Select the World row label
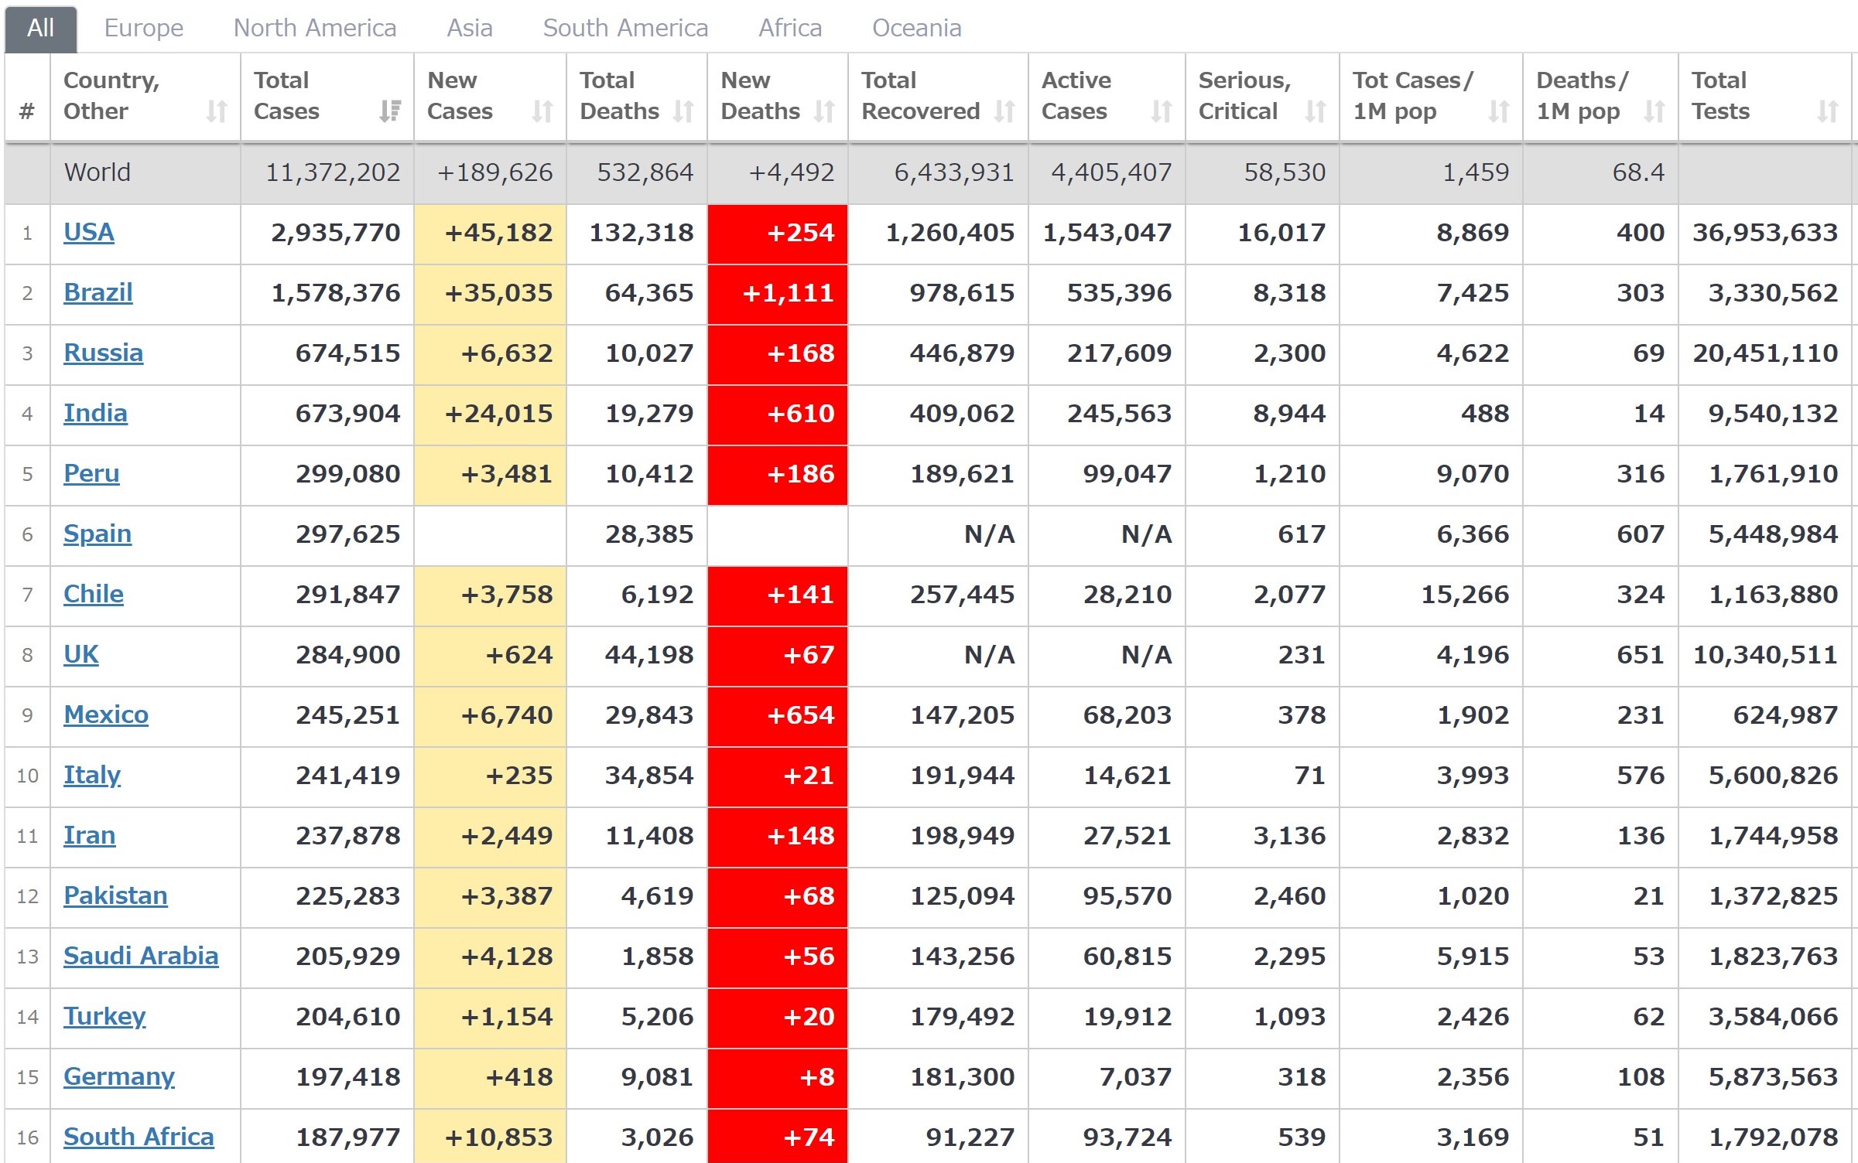Image resolution: width=1858 pixels, height=1163 pixels. (x=98, y=172)
